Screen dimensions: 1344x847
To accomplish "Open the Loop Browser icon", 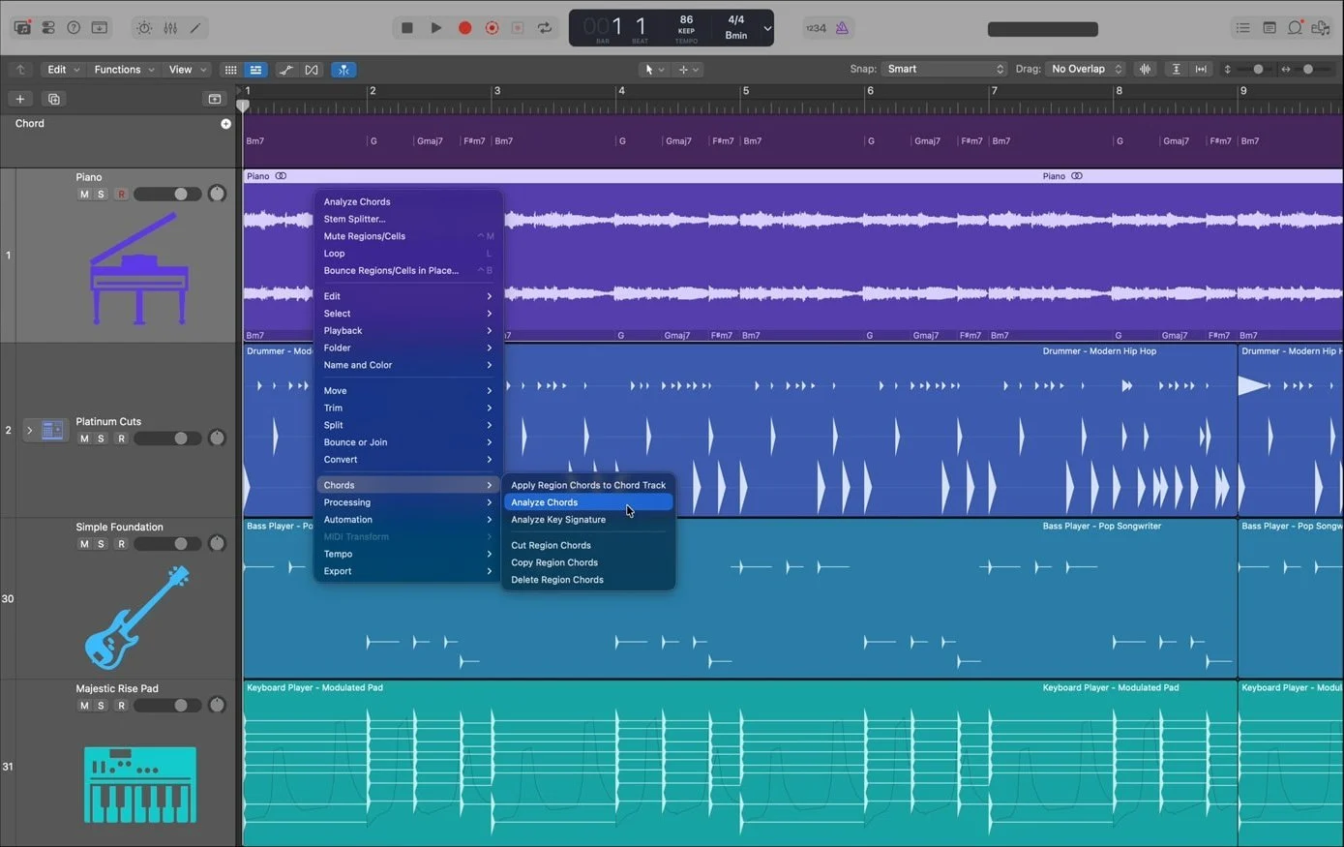I will point(1295,28).
